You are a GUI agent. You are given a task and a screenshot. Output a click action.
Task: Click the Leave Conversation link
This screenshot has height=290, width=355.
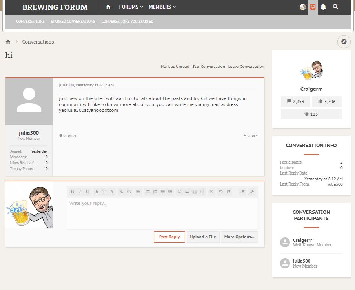[x=246, y=67]
